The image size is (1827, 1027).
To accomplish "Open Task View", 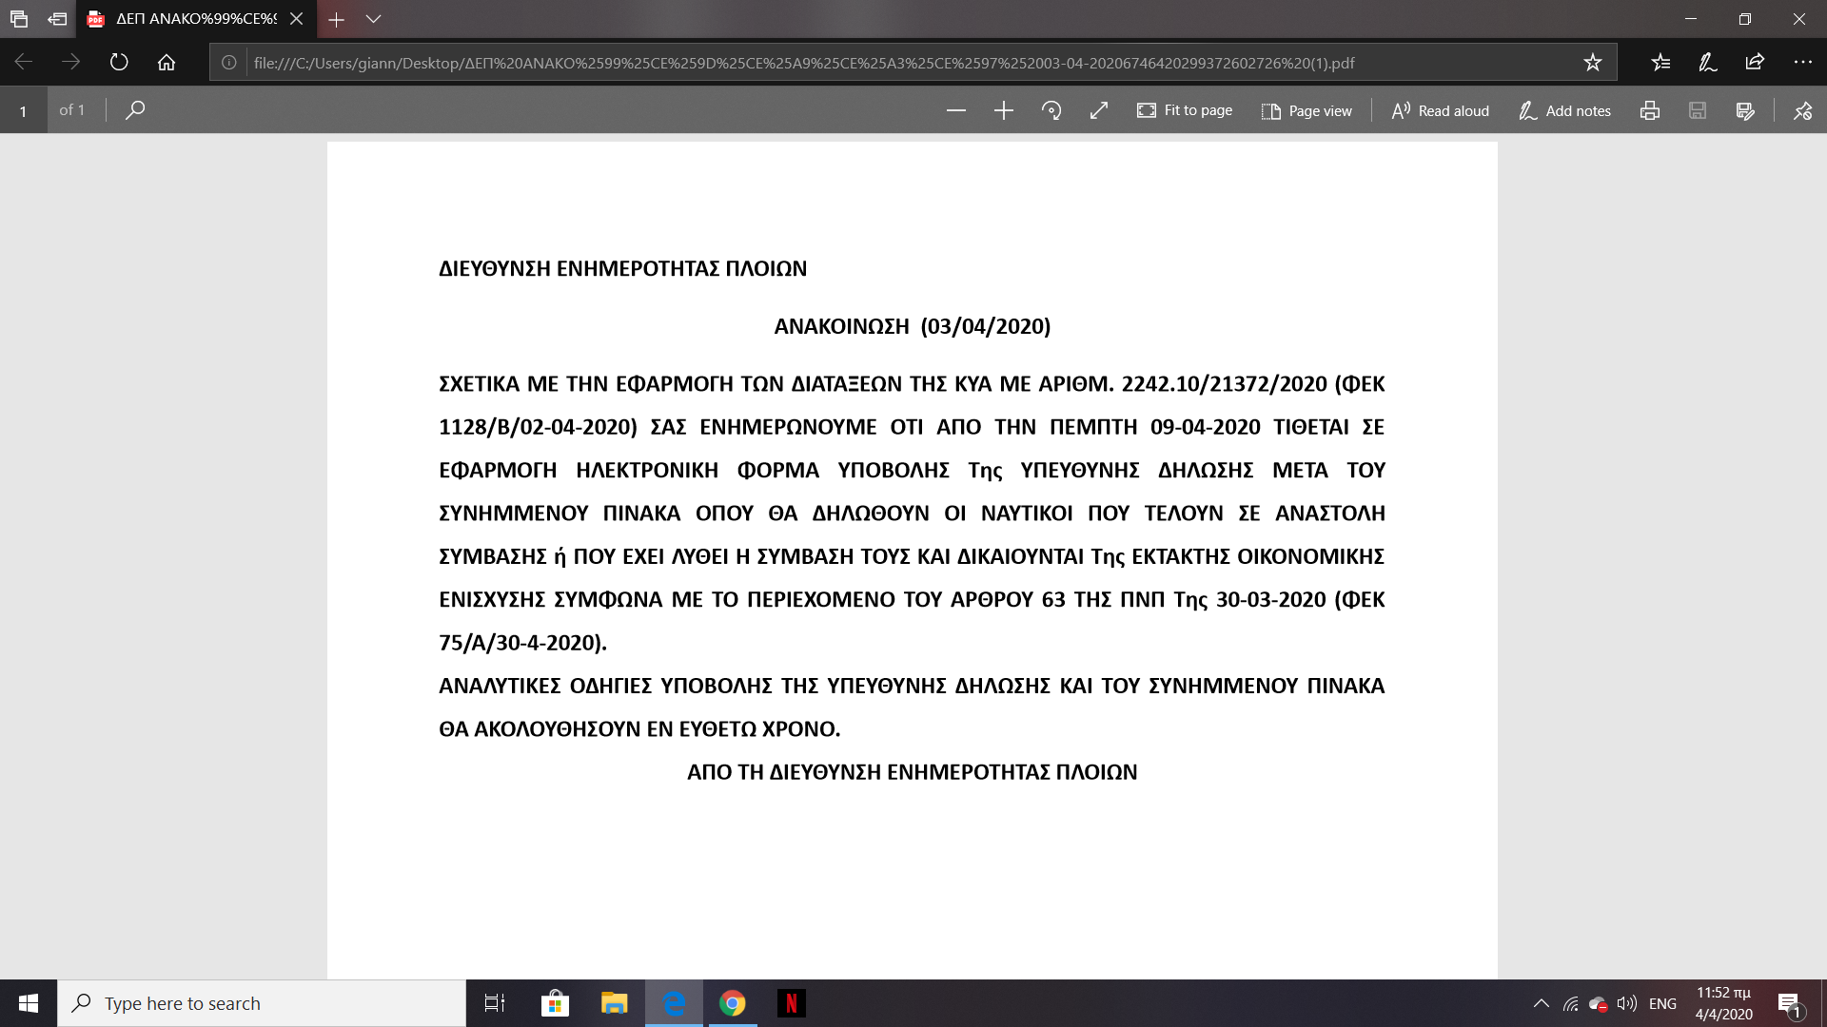I will click(495, 1003).
